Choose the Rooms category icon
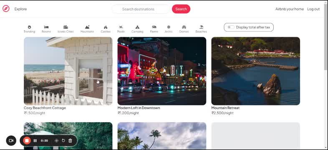 46,27
